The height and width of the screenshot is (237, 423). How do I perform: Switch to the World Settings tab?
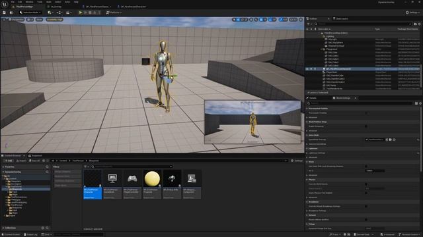(x=343, y=98)
